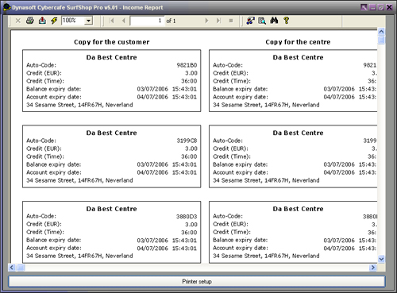Go to the first page
Image resolution: width=397 pixels, height=293 pixels.
click(x=112, y=21)
